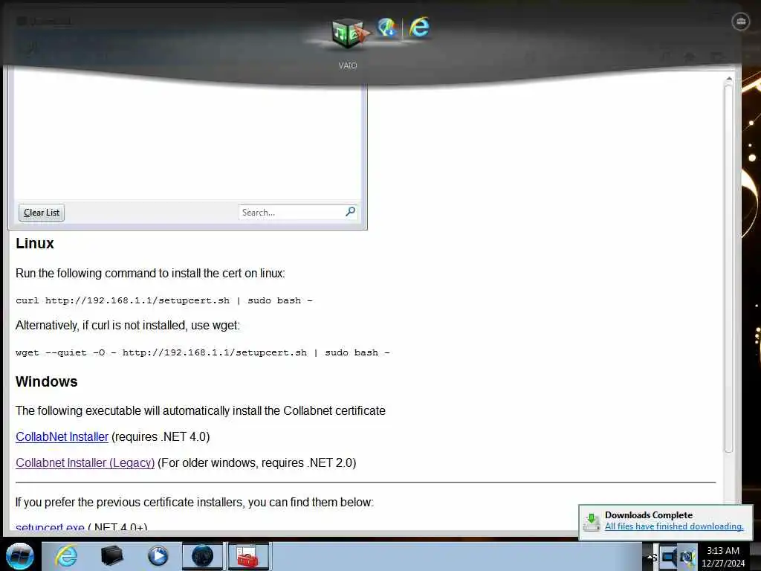The image size is (761, 571).
Task: Click the scrollbar up arrow
Action: [x=728, y=79]
